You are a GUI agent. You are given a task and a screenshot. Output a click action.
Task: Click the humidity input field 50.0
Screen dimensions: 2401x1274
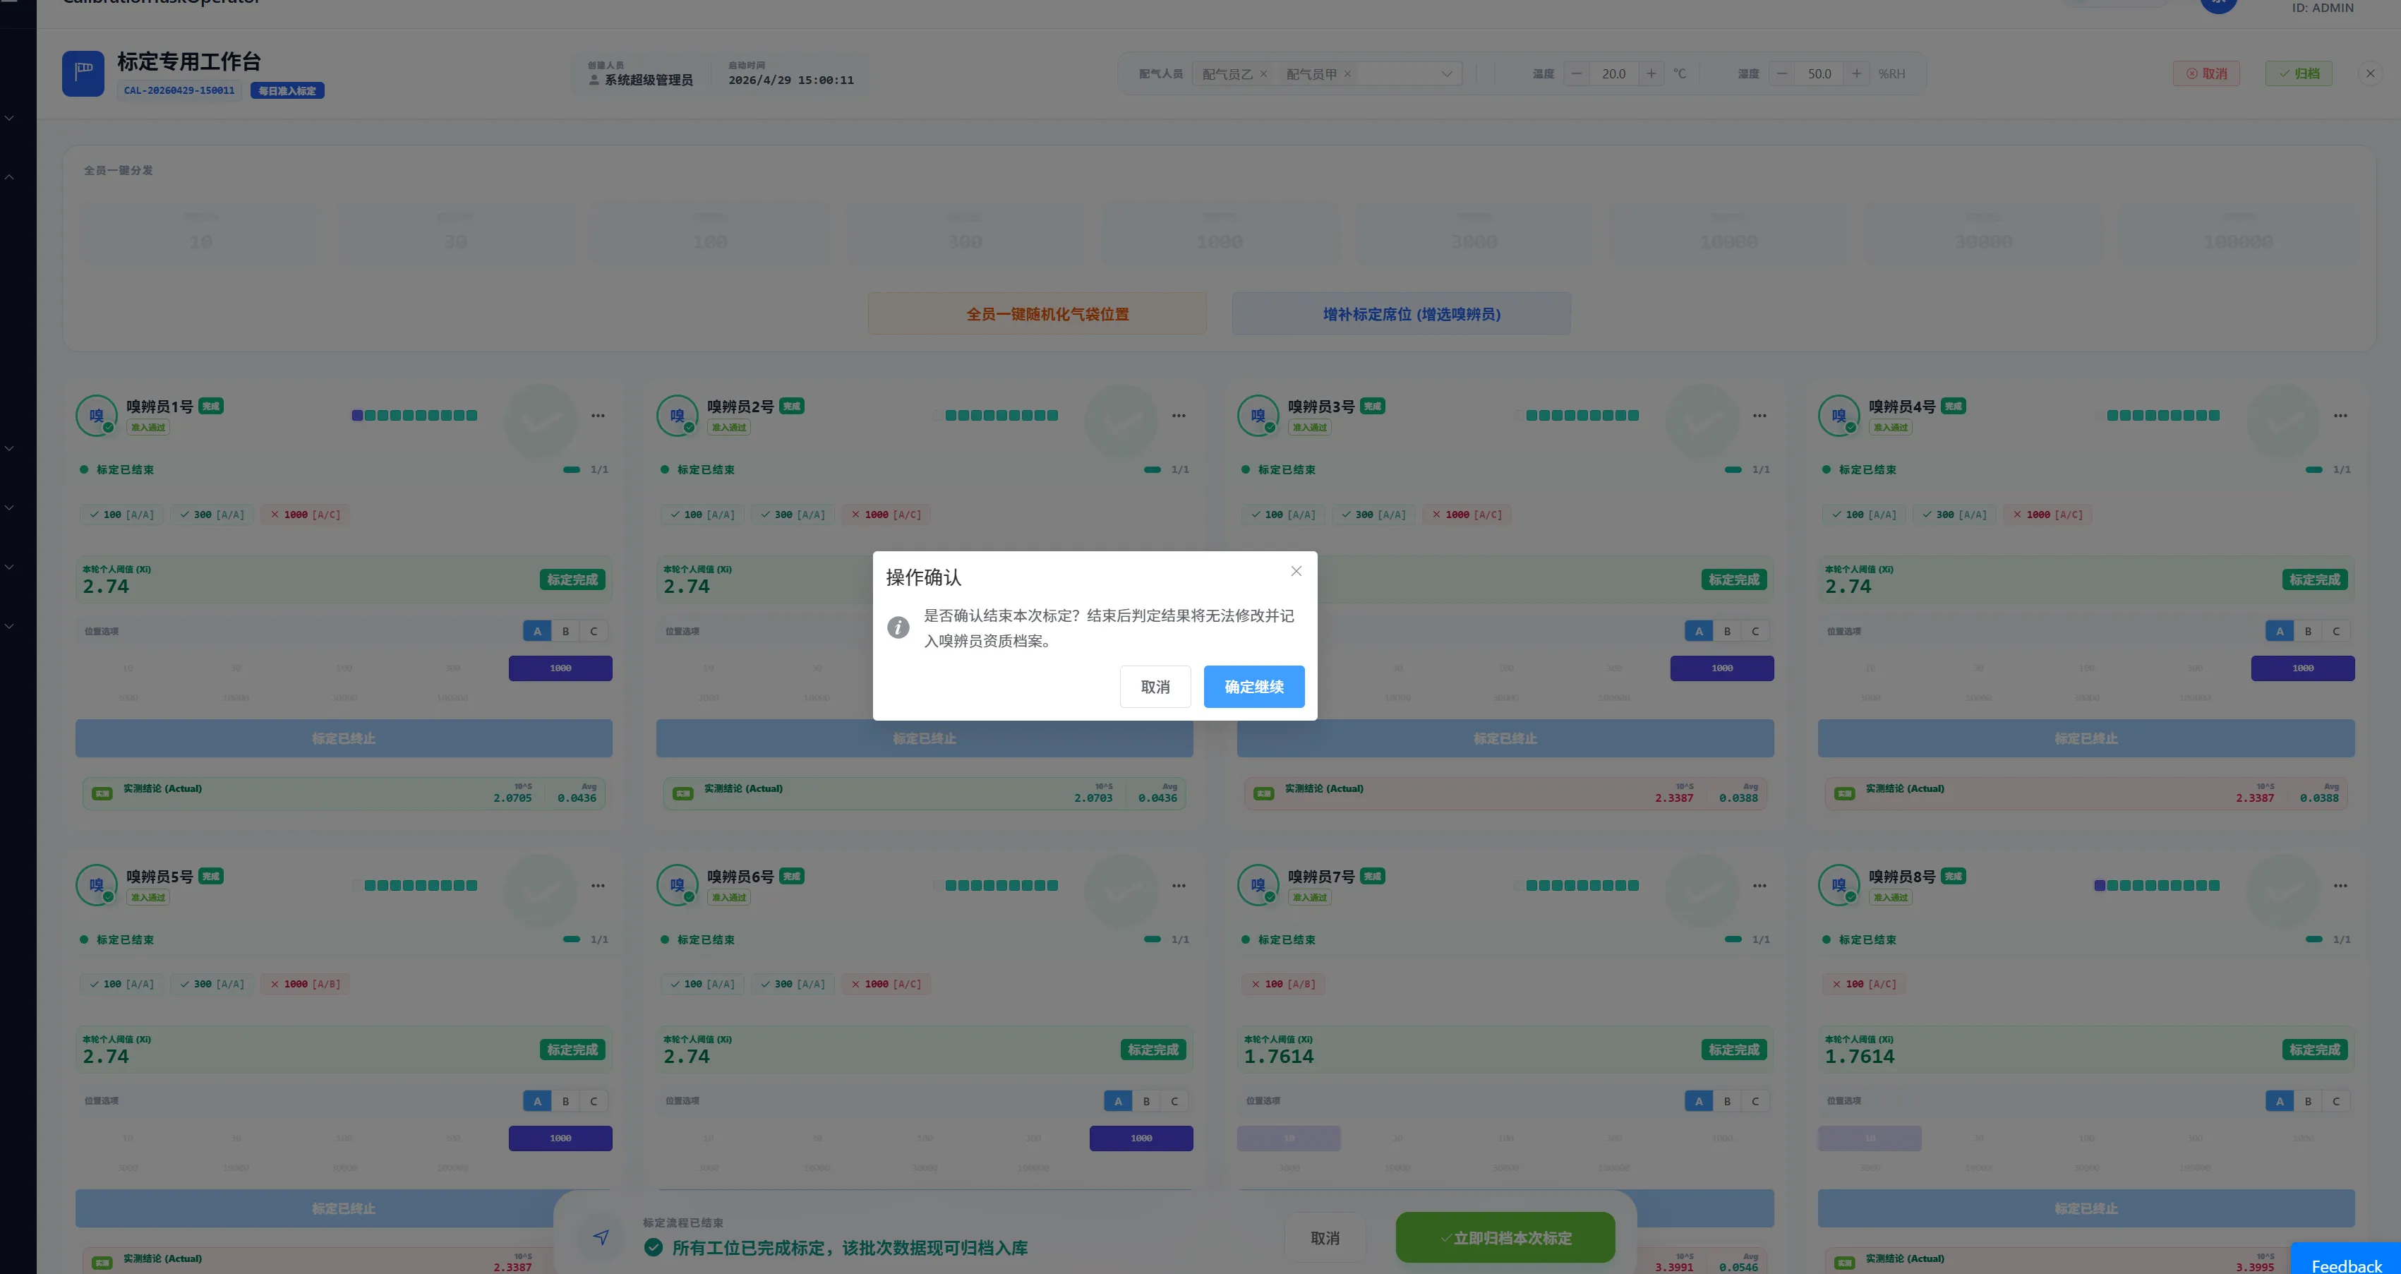(x=1819, y=73)
